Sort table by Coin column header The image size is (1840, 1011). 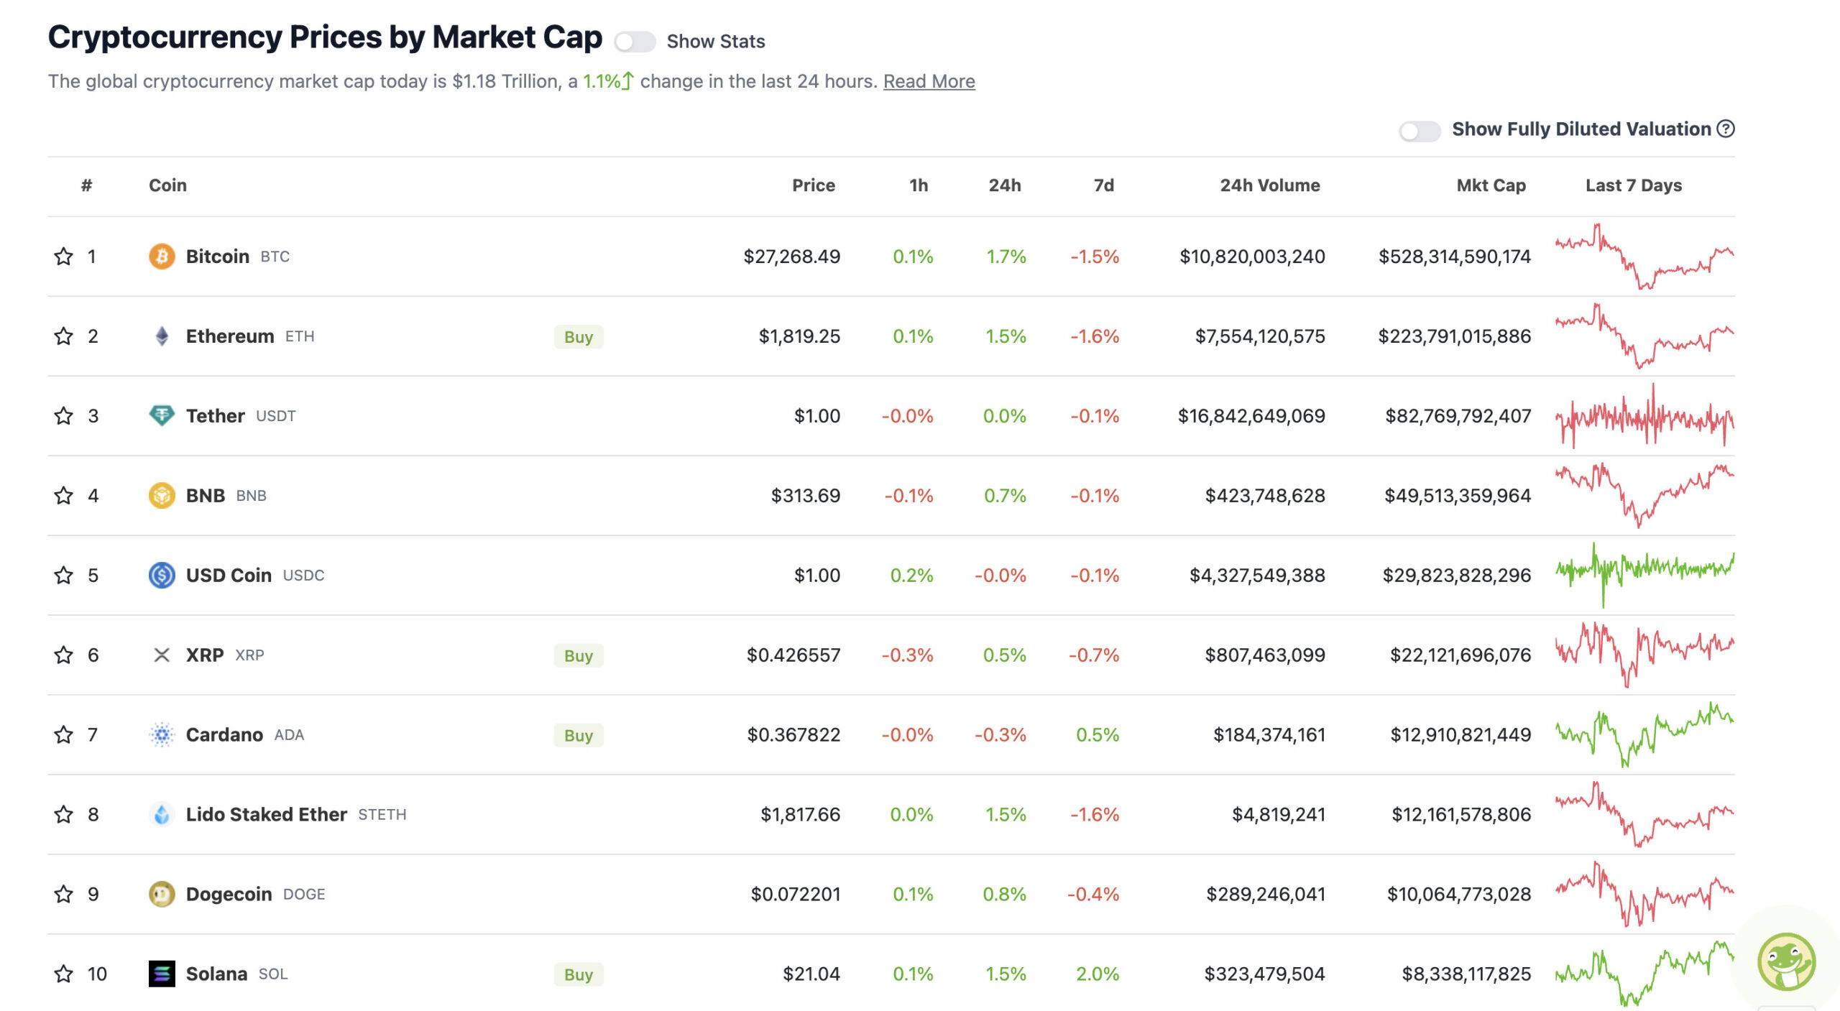167,185
